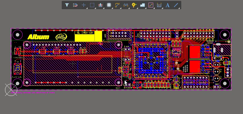This screenshot has height=114, width=243.
Task: Click the magenta text below the board
Action: coord(33,93)
